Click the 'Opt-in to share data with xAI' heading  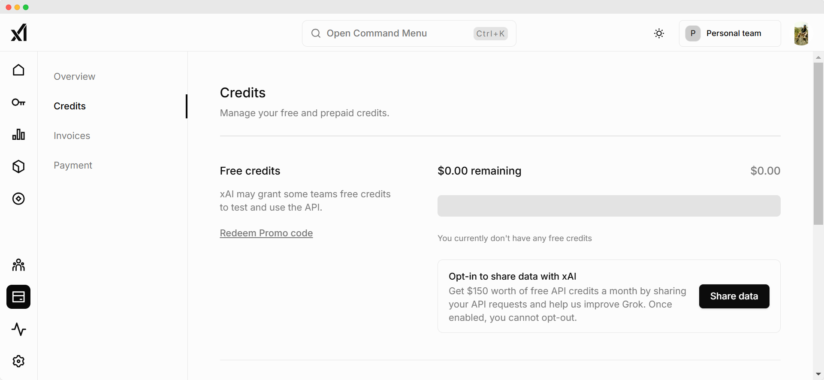click(513, 276)
